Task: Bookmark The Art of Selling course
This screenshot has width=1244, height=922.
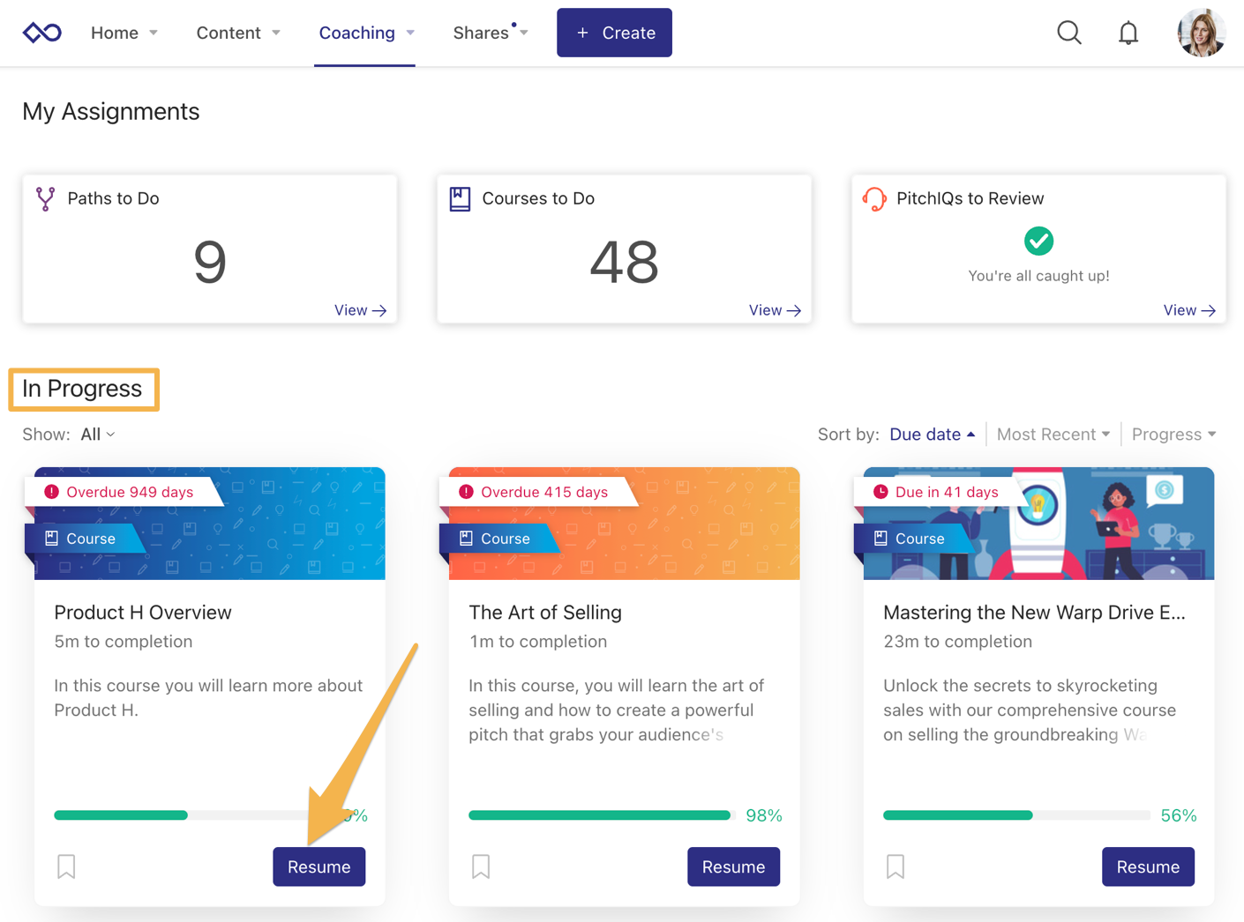Action: 481,866
